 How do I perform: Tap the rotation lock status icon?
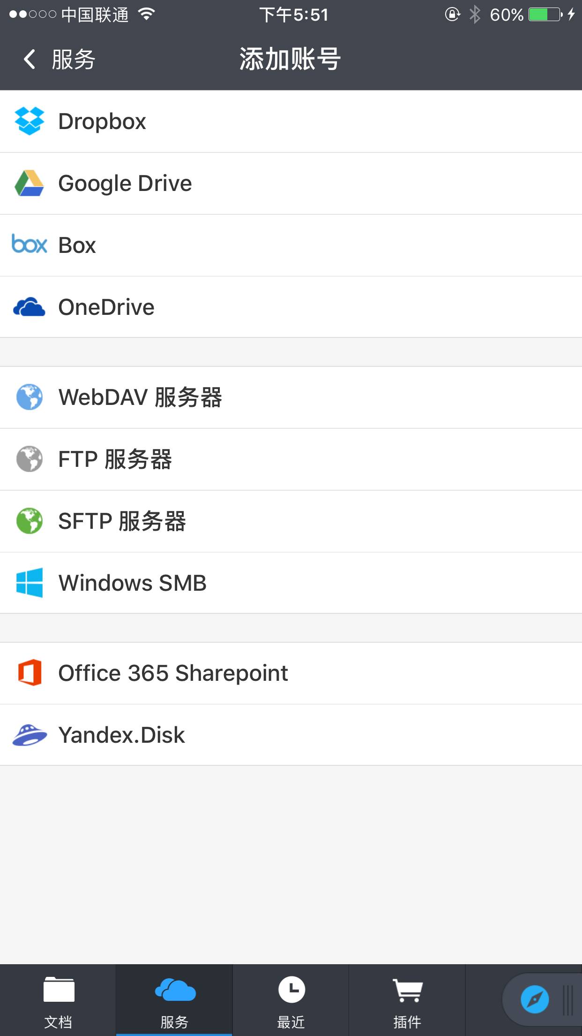click(453, 15)
